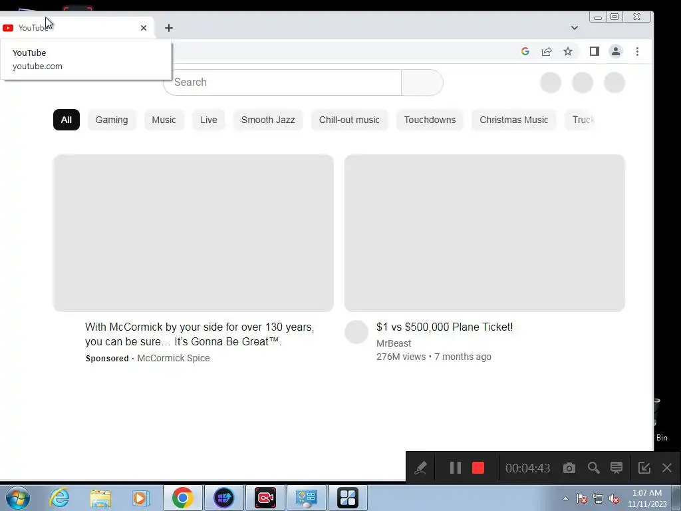Image resolution: width=681 pixels, height=511 pixels.
Task: Open the McCormick sponsored ad title
Action: pyautogui.click(x=200, y=334)
